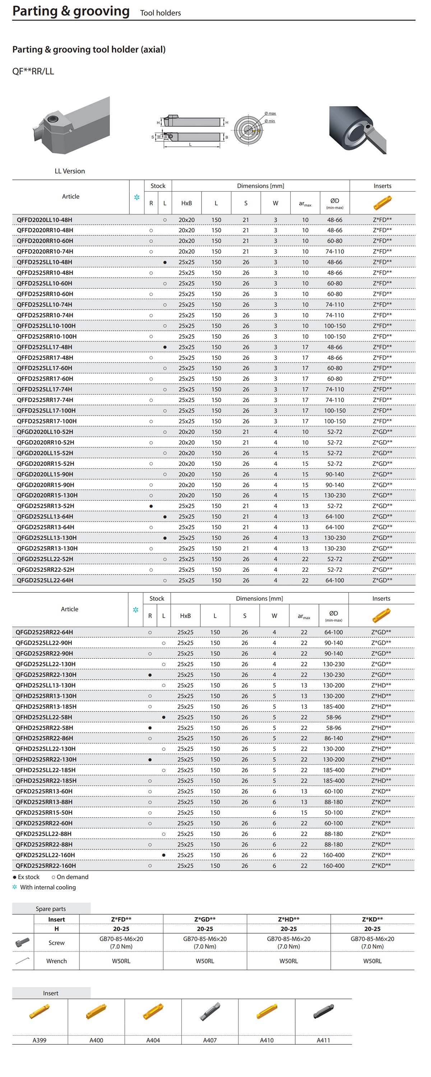Click the Tool holders subtitle
Image resolution: width=431 pixels, height=1077 pixels.
[161, 13]
